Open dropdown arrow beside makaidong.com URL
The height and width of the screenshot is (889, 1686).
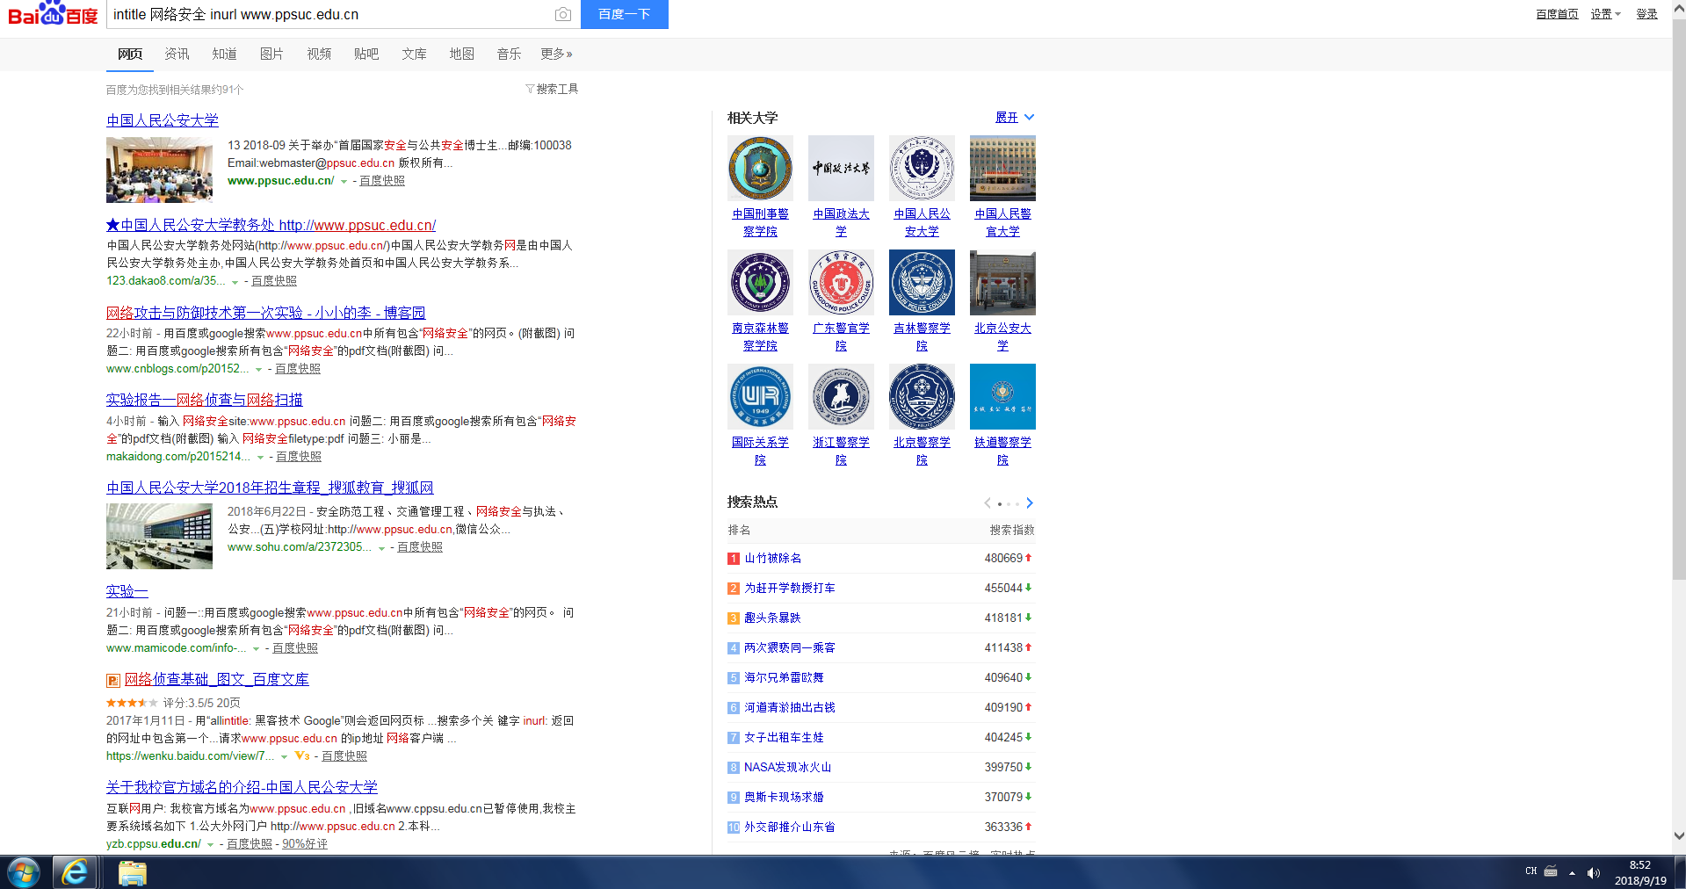coord(260,458)
